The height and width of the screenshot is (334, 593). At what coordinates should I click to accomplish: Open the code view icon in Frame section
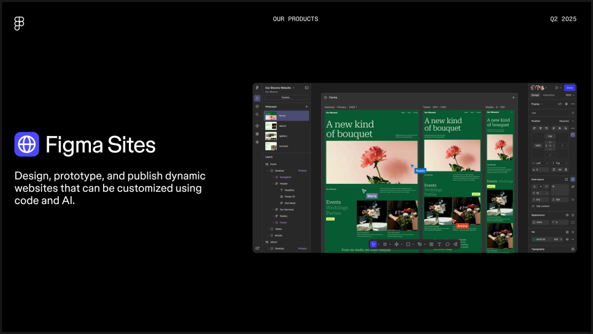pos(560,104)
